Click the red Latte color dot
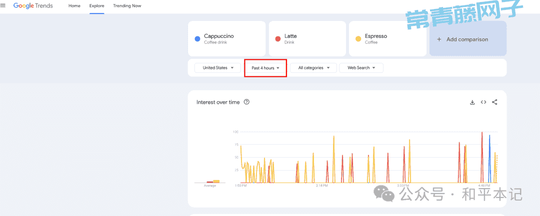Viewport: 540px width, 216px height. pyautogui.click(x=278, y=39)
